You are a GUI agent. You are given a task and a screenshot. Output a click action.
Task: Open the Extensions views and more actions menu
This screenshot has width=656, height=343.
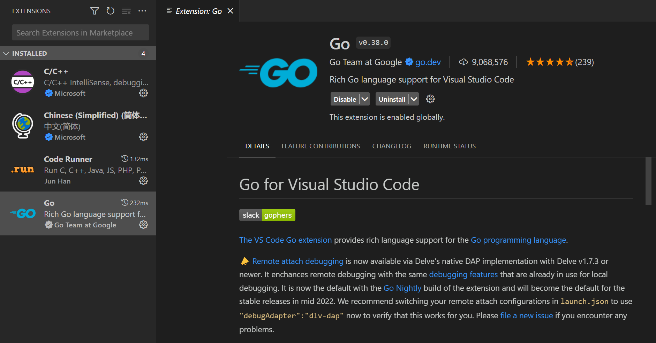coord(142,11)
